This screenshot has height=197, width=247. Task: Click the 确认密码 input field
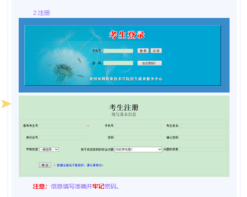pos(203,138)
